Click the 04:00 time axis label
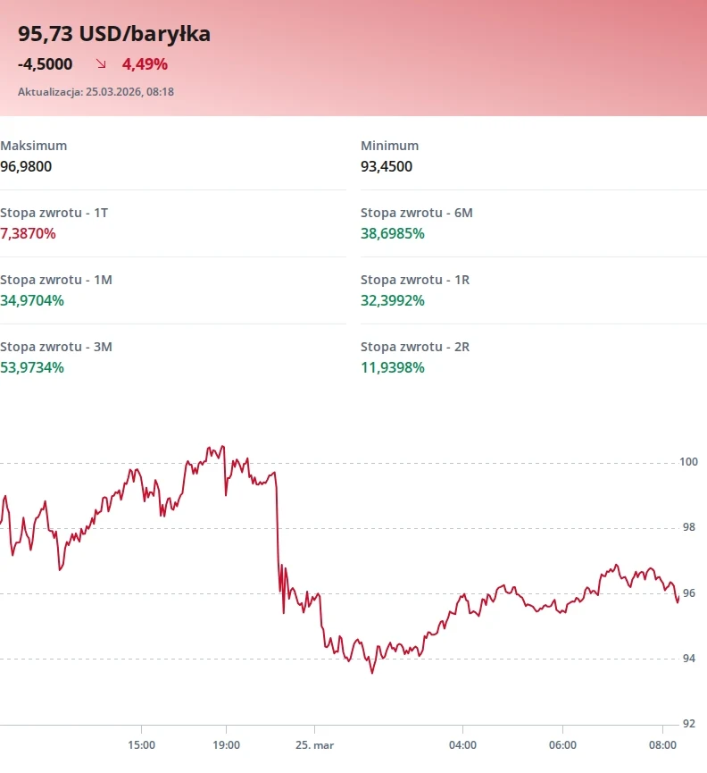Image resolution: width=707 pixels, height=773 pixels. [462, 744]
